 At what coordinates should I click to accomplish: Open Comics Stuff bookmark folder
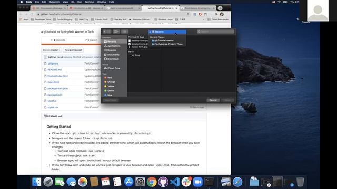(x=100, y=19)
